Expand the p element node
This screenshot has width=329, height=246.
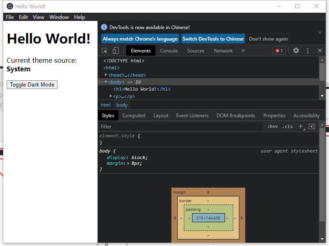[x=110, y=96]
